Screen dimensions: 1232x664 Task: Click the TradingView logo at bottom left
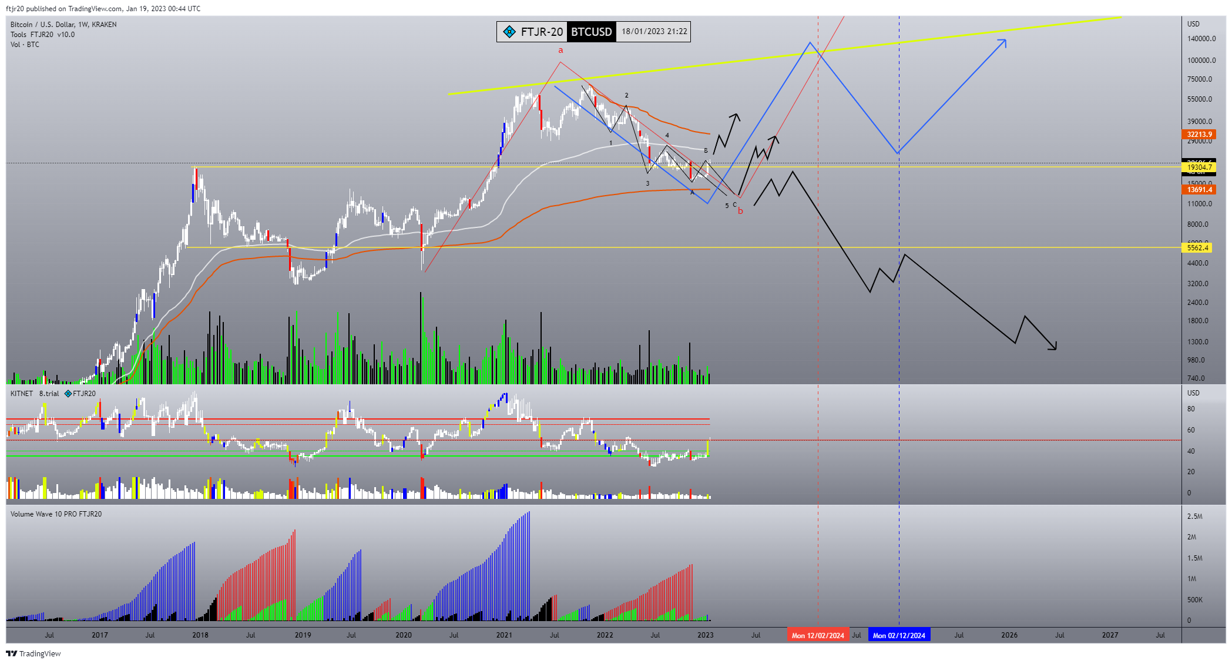[x=33, y=653]
